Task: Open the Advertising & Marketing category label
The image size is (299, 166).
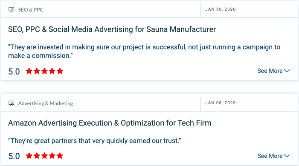Action: pyautogui.click(x=46, y=103)
